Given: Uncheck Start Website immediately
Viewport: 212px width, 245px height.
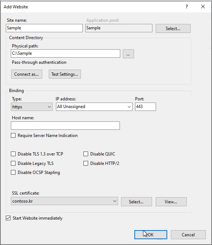Looking at the screenshot, I should 8,218.
